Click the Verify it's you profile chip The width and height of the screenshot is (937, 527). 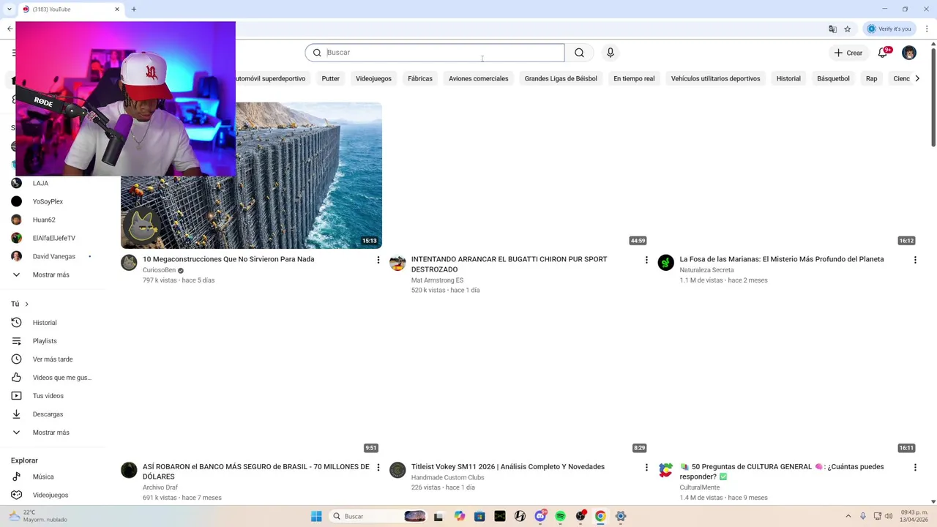click(889, 29)
